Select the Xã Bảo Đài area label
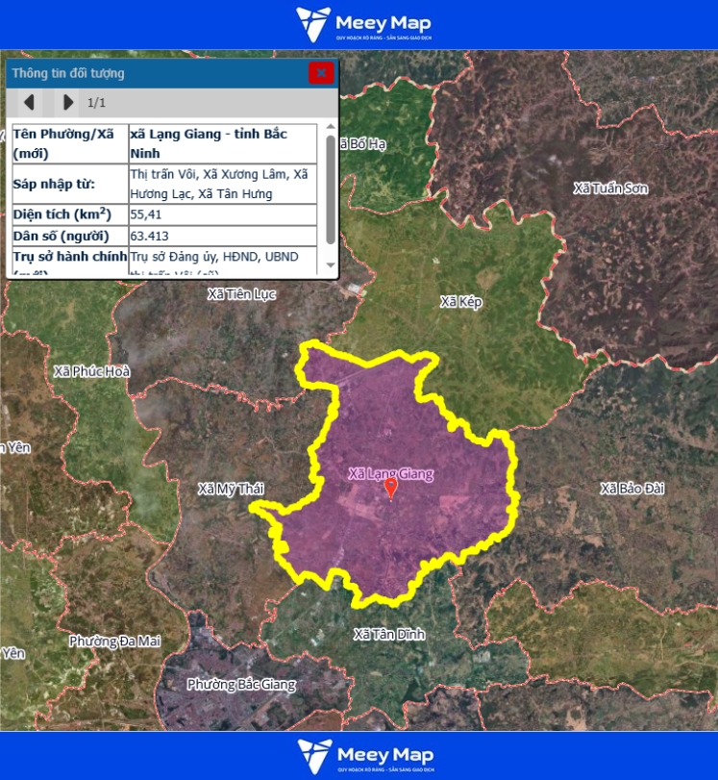 [631, 489]
